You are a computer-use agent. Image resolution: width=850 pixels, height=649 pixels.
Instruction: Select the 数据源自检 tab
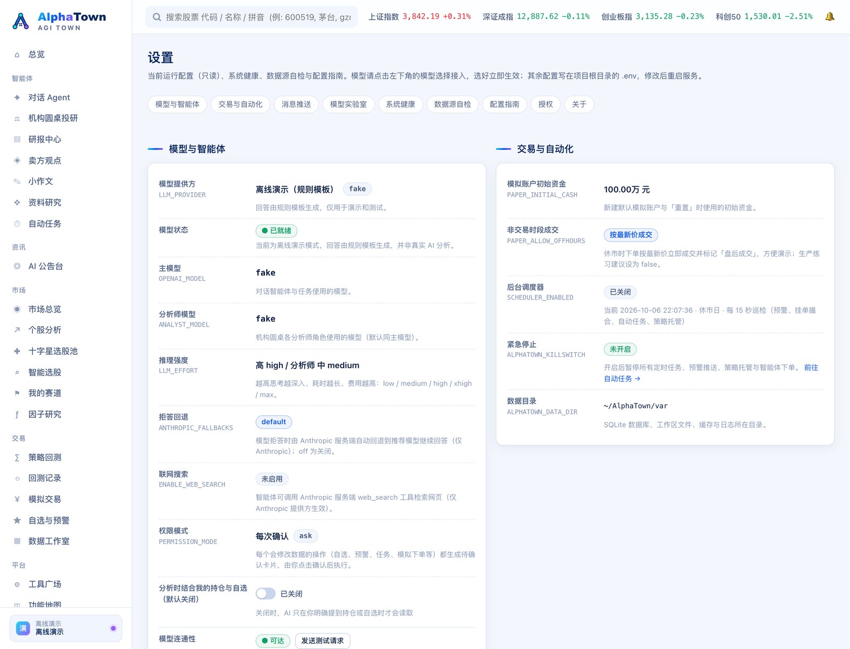pos(452,105)
